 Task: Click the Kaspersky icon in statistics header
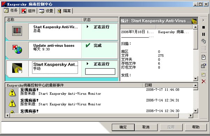point(194,21)
